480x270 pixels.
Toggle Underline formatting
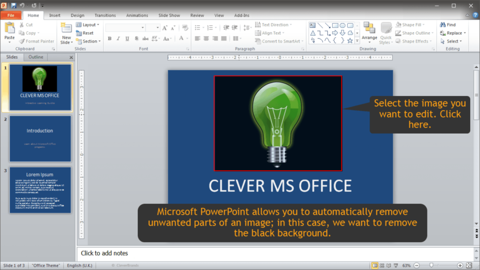pyautogui.click(x=127, y=38)
